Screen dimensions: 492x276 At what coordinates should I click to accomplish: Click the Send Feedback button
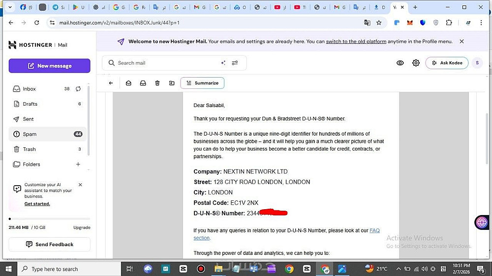point(50,245)
